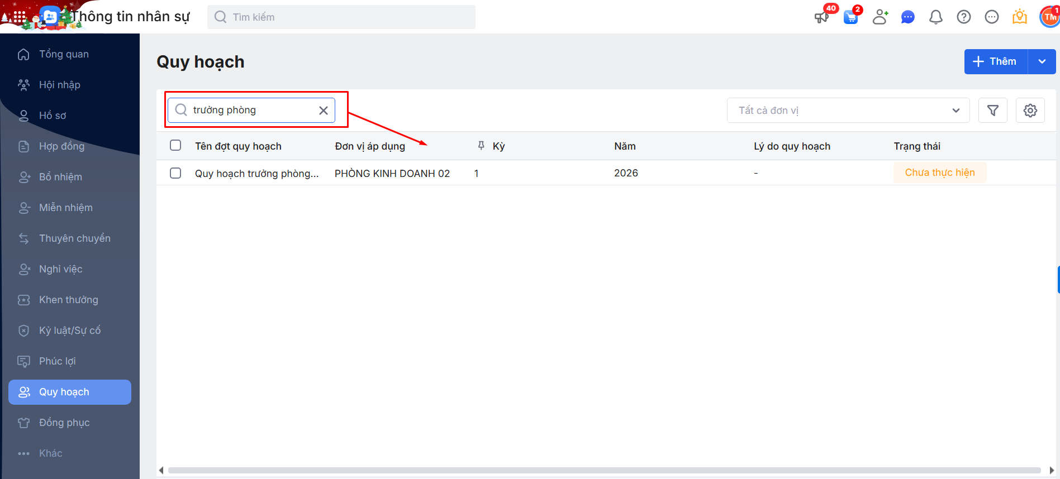This screenshot has width=1060, height=479.
Task: Open Thuyên chuyển menu item
Action: 70,238
